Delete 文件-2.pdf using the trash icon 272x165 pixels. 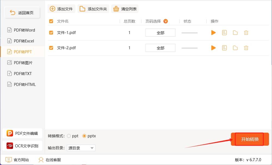point(246,48)
